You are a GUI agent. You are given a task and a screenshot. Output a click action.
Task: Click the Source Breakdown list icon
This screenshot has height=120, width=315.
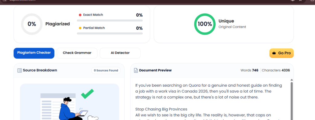pyautogui.click(x=19, y=70)
